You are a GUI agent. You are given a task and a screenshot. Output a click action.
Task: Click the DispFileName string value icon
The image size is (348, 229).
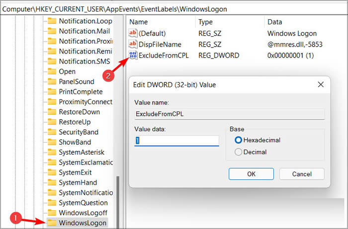click(133, 45)
